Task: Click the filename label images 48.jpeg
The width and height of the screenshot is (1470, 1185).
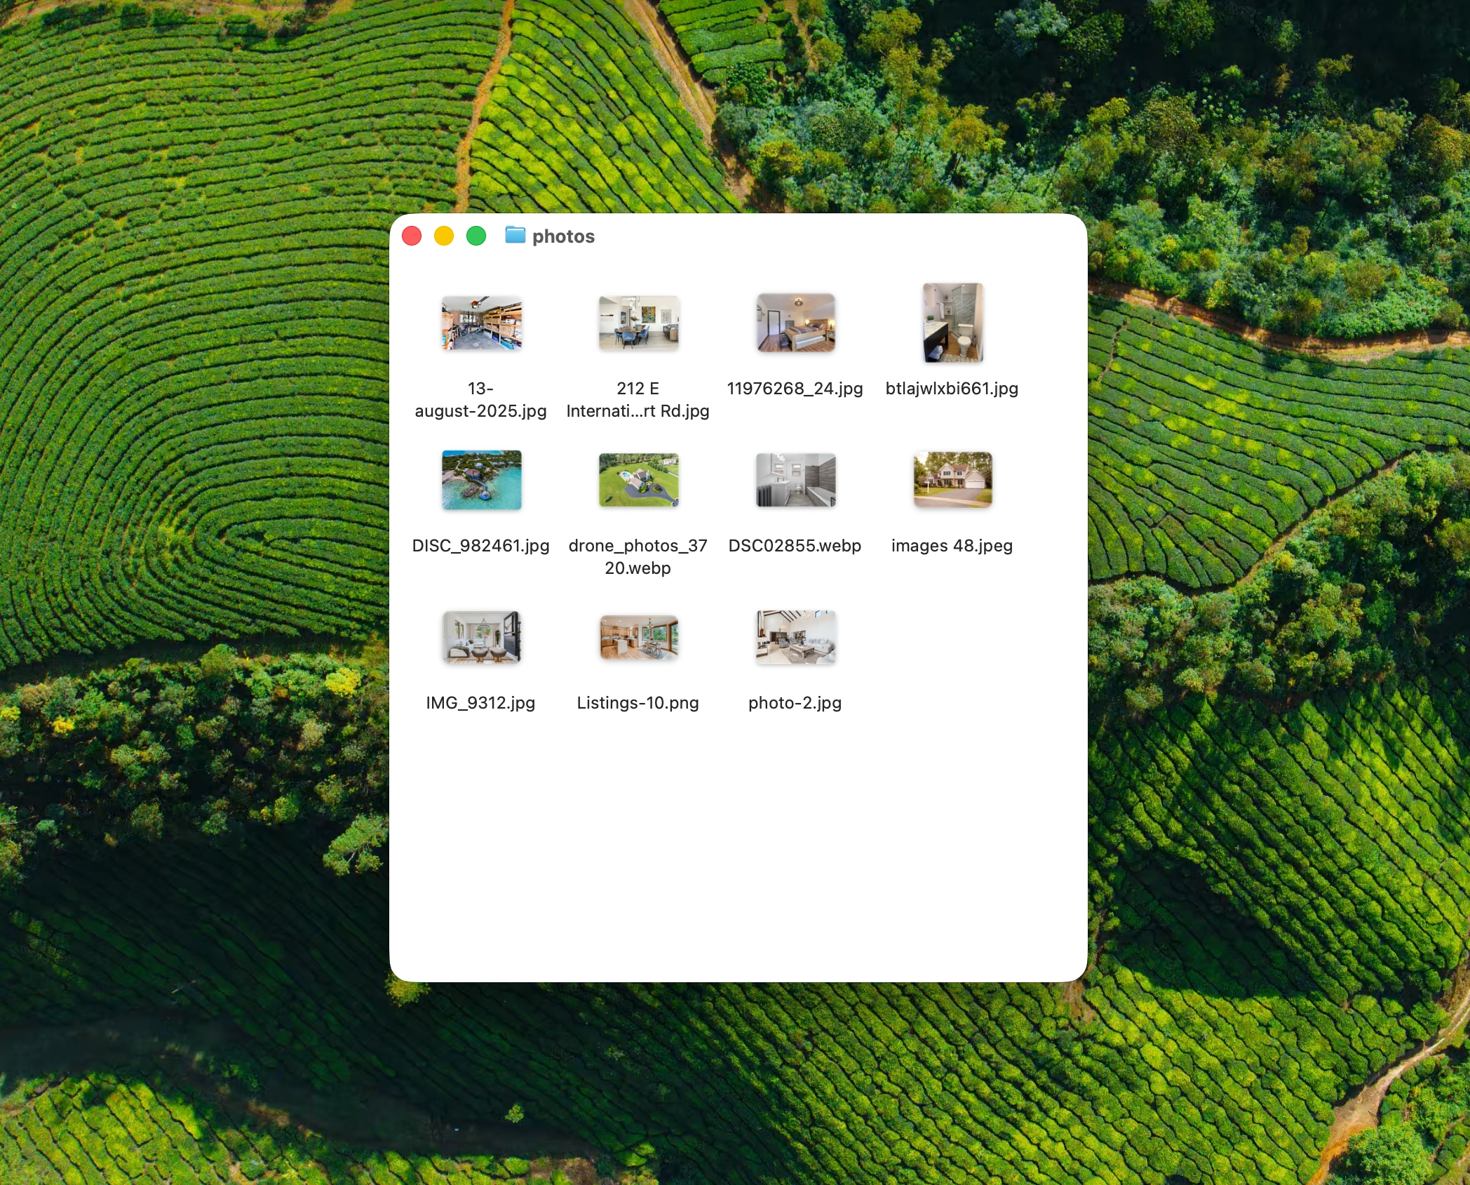Action: (952, 546)
